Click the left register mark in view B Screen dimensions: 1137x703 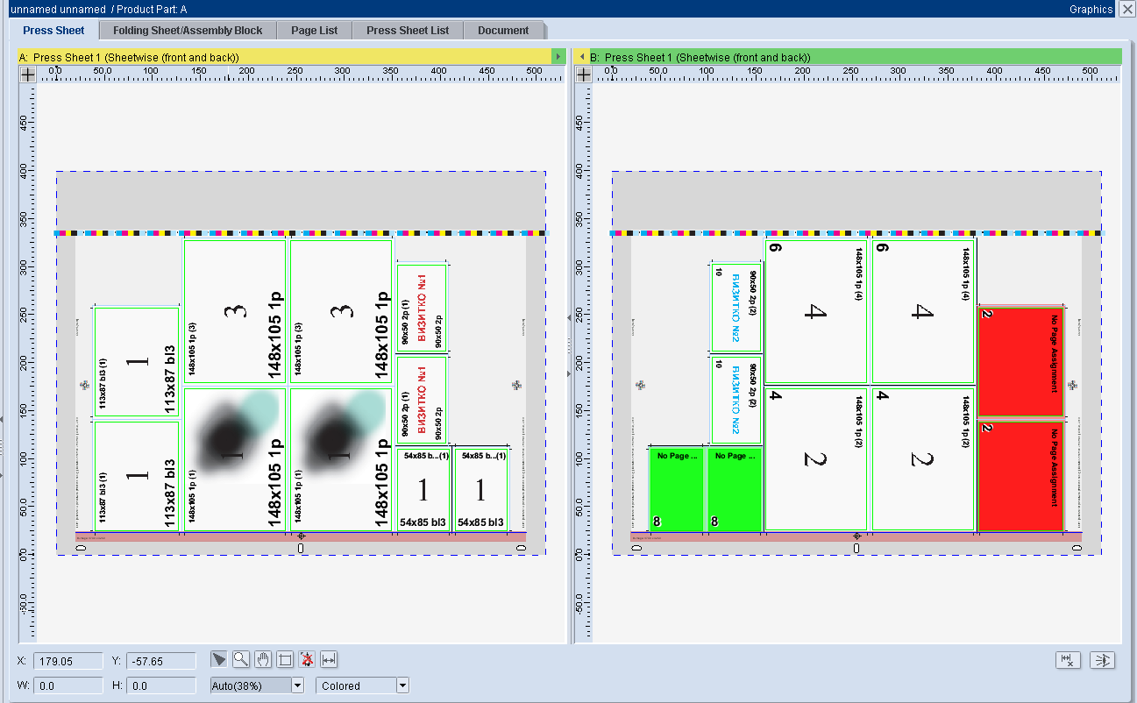tap(640, 385)
